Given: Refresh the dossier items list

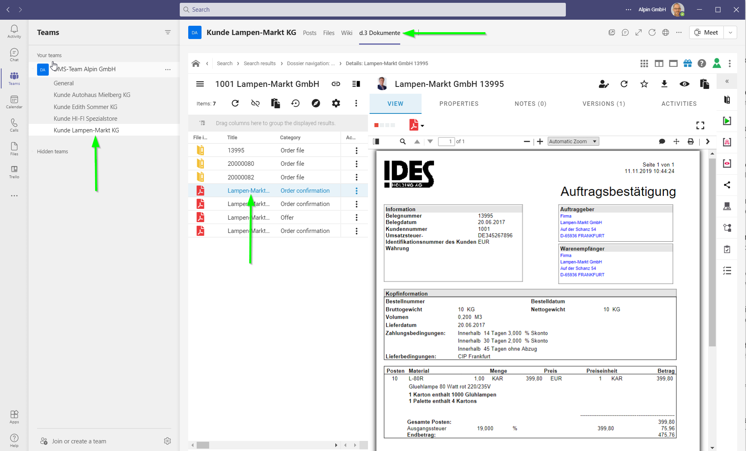Looking at the screenshot, I should click(x=235, y=103).
